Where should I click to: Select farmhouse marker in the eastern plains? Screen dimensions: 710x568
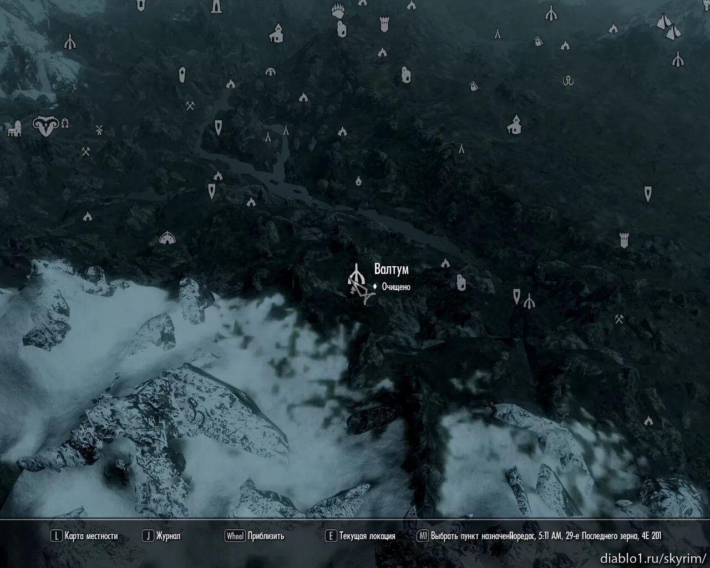[515, 125]
